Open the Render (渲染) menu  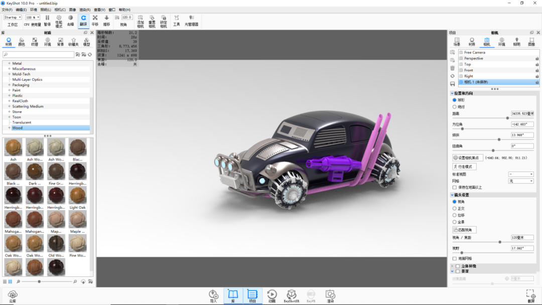pos(85,10)
